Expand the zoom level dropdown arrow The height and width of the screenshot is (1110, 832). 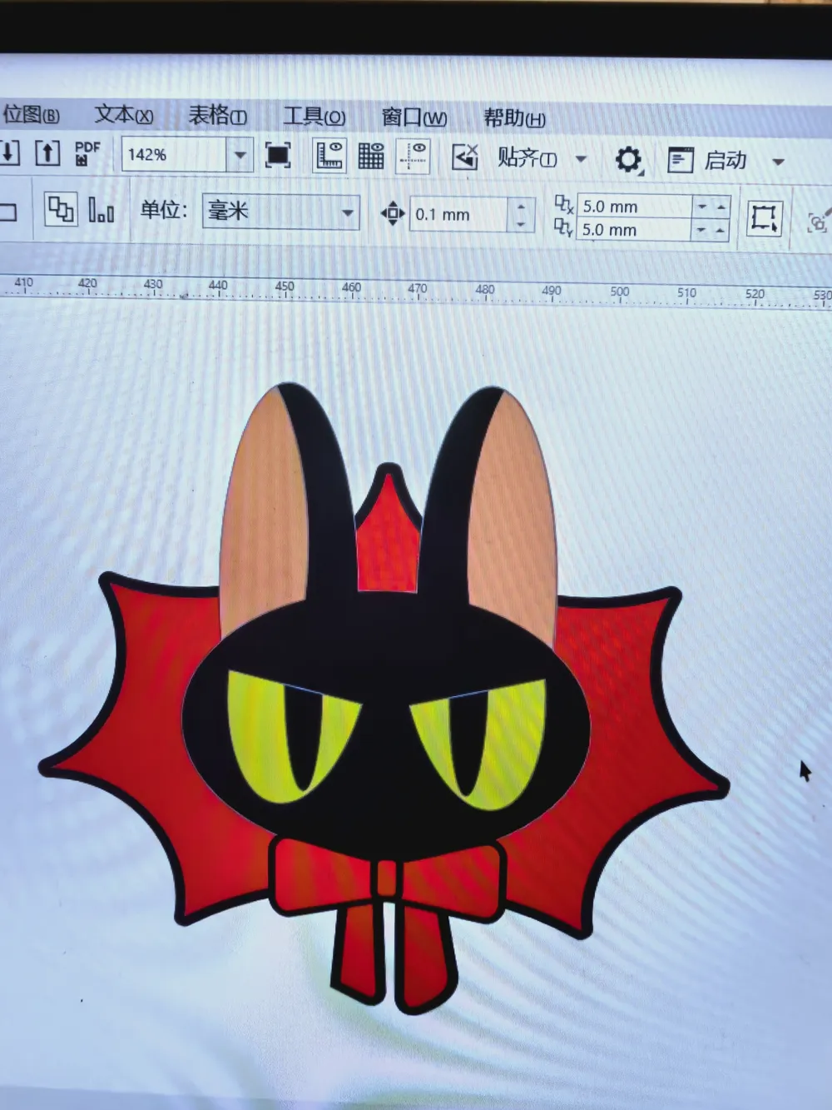point(240,155)
